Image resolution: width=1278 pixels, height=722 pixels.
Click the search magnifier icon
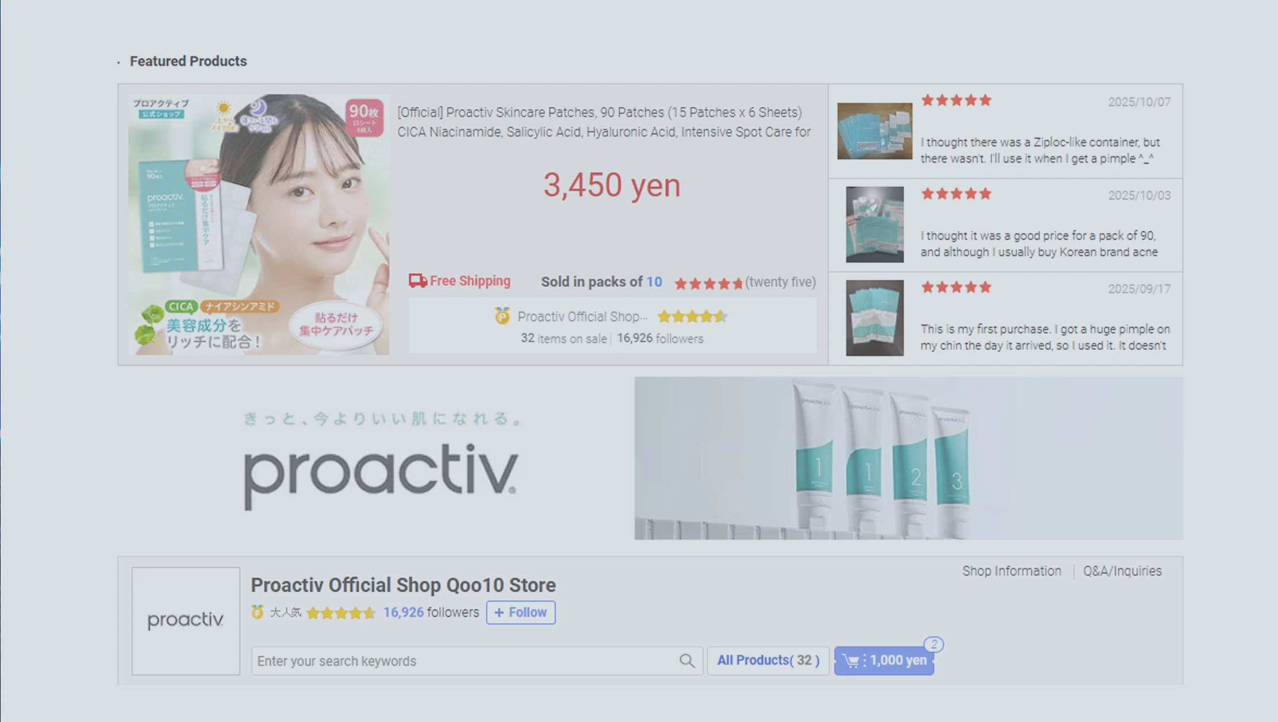[x=688, y=661]
